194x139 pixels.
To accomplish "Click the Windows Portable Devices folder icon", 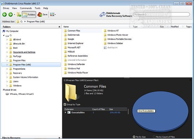I will (105, 39).
